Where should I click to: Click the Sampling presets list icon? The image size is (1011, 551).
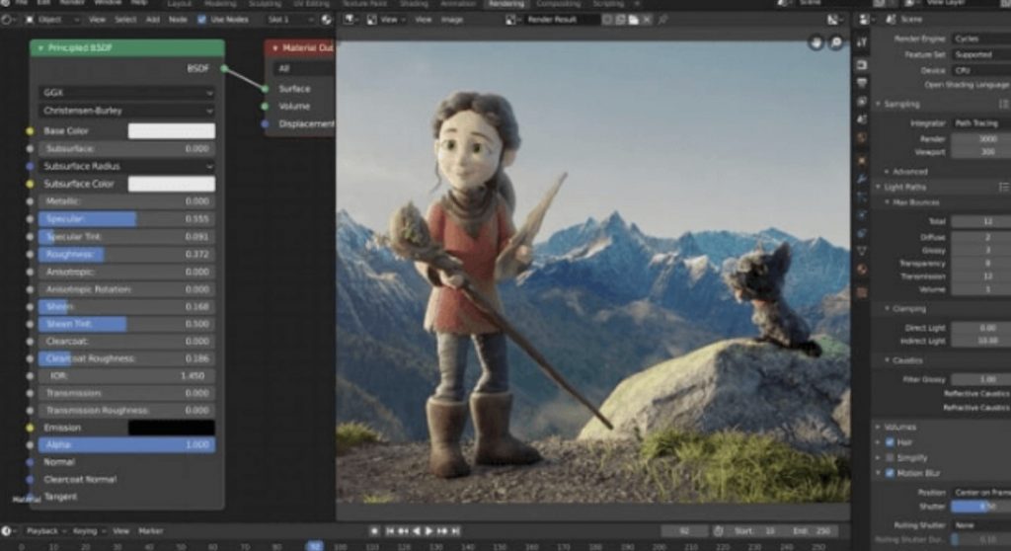(x=1003, y=104)
